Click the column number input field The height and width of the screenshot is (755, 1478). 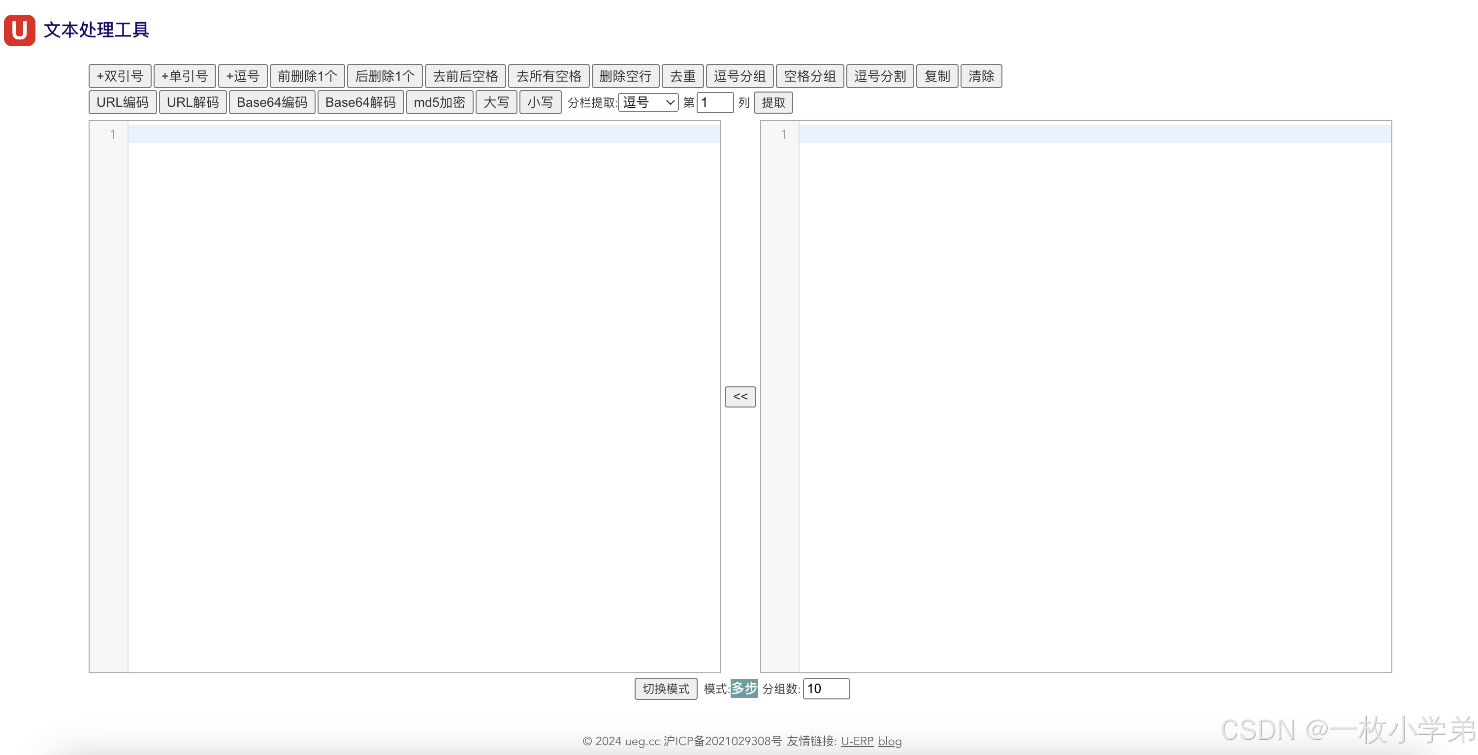tap(714, 103)
